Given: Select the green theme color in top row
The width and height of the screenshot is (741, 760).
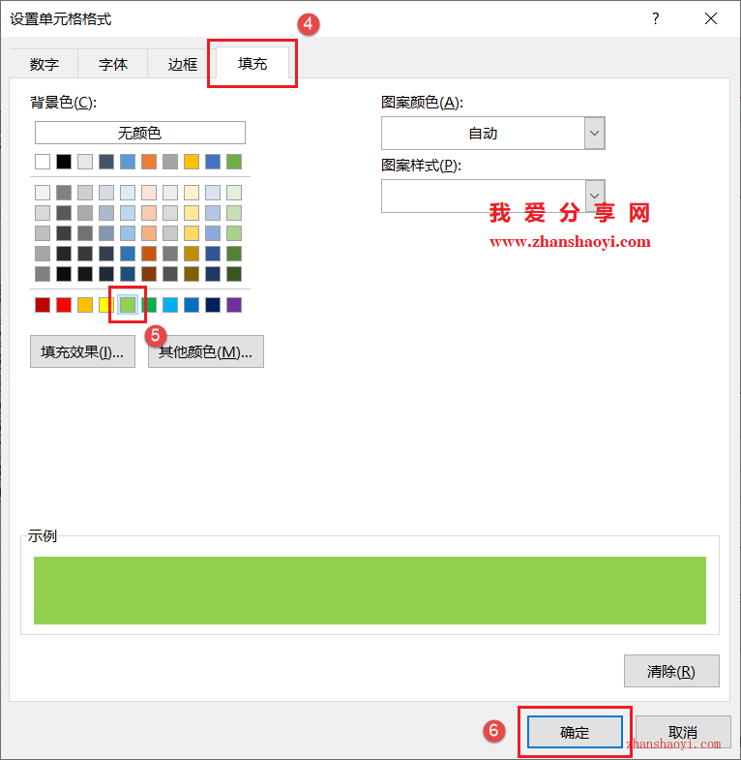Looking at the screenshot, I should coord(234,162).
